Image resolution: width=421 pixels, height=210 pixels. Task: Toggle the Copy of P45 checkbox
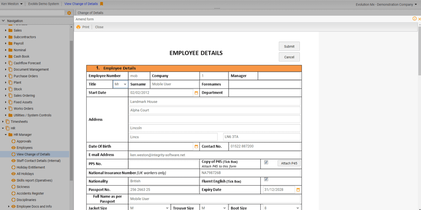266,162
